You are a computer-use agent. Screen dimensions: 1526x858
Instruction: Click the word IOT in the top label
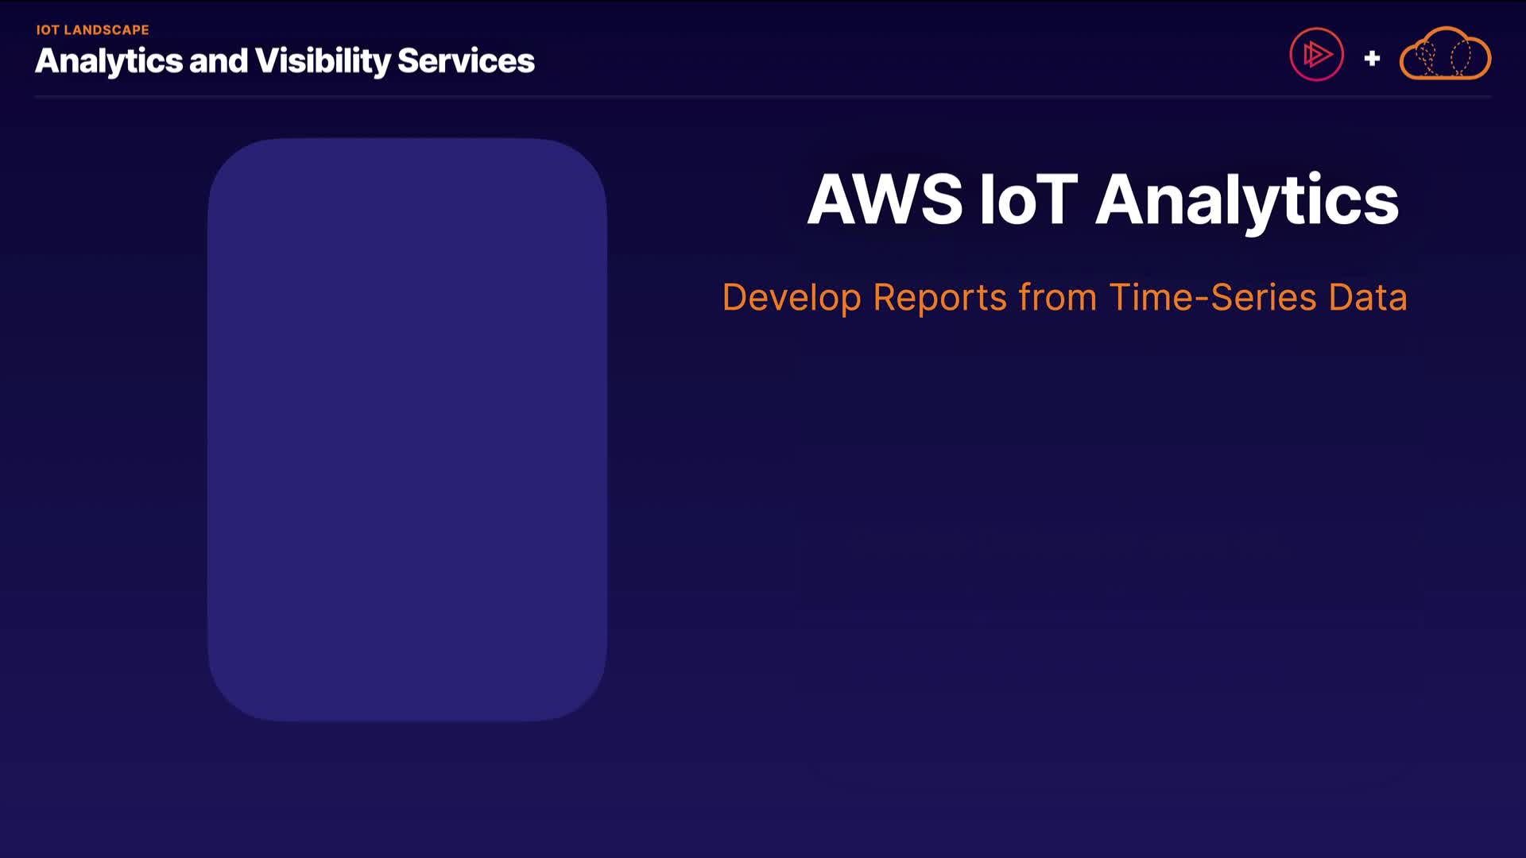point(48,30)
